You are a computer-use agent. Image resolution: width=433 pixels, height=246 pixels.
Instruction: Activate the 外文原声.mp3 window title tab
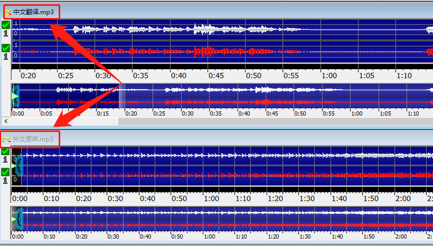[x=31, y=139]
